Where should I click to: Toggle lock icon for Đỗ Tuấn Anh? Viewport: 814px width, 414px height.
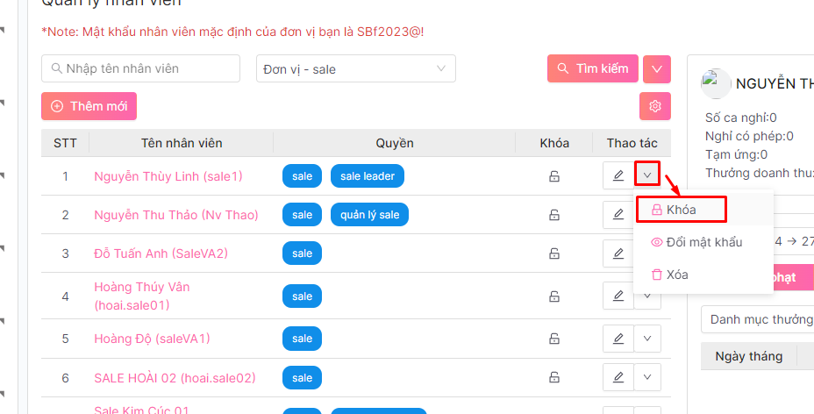click(554, 253)
